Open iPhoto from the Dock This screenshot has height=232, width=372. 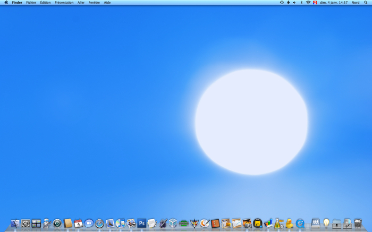131,223
